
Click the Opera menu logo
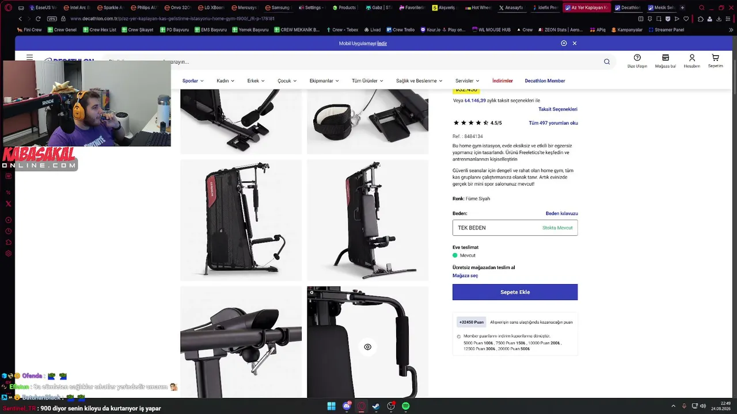point(8,7)
